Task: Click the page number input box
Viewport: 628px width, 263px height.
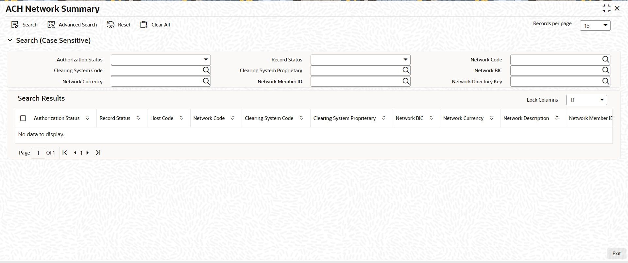Action: click(x=38, y=153)
